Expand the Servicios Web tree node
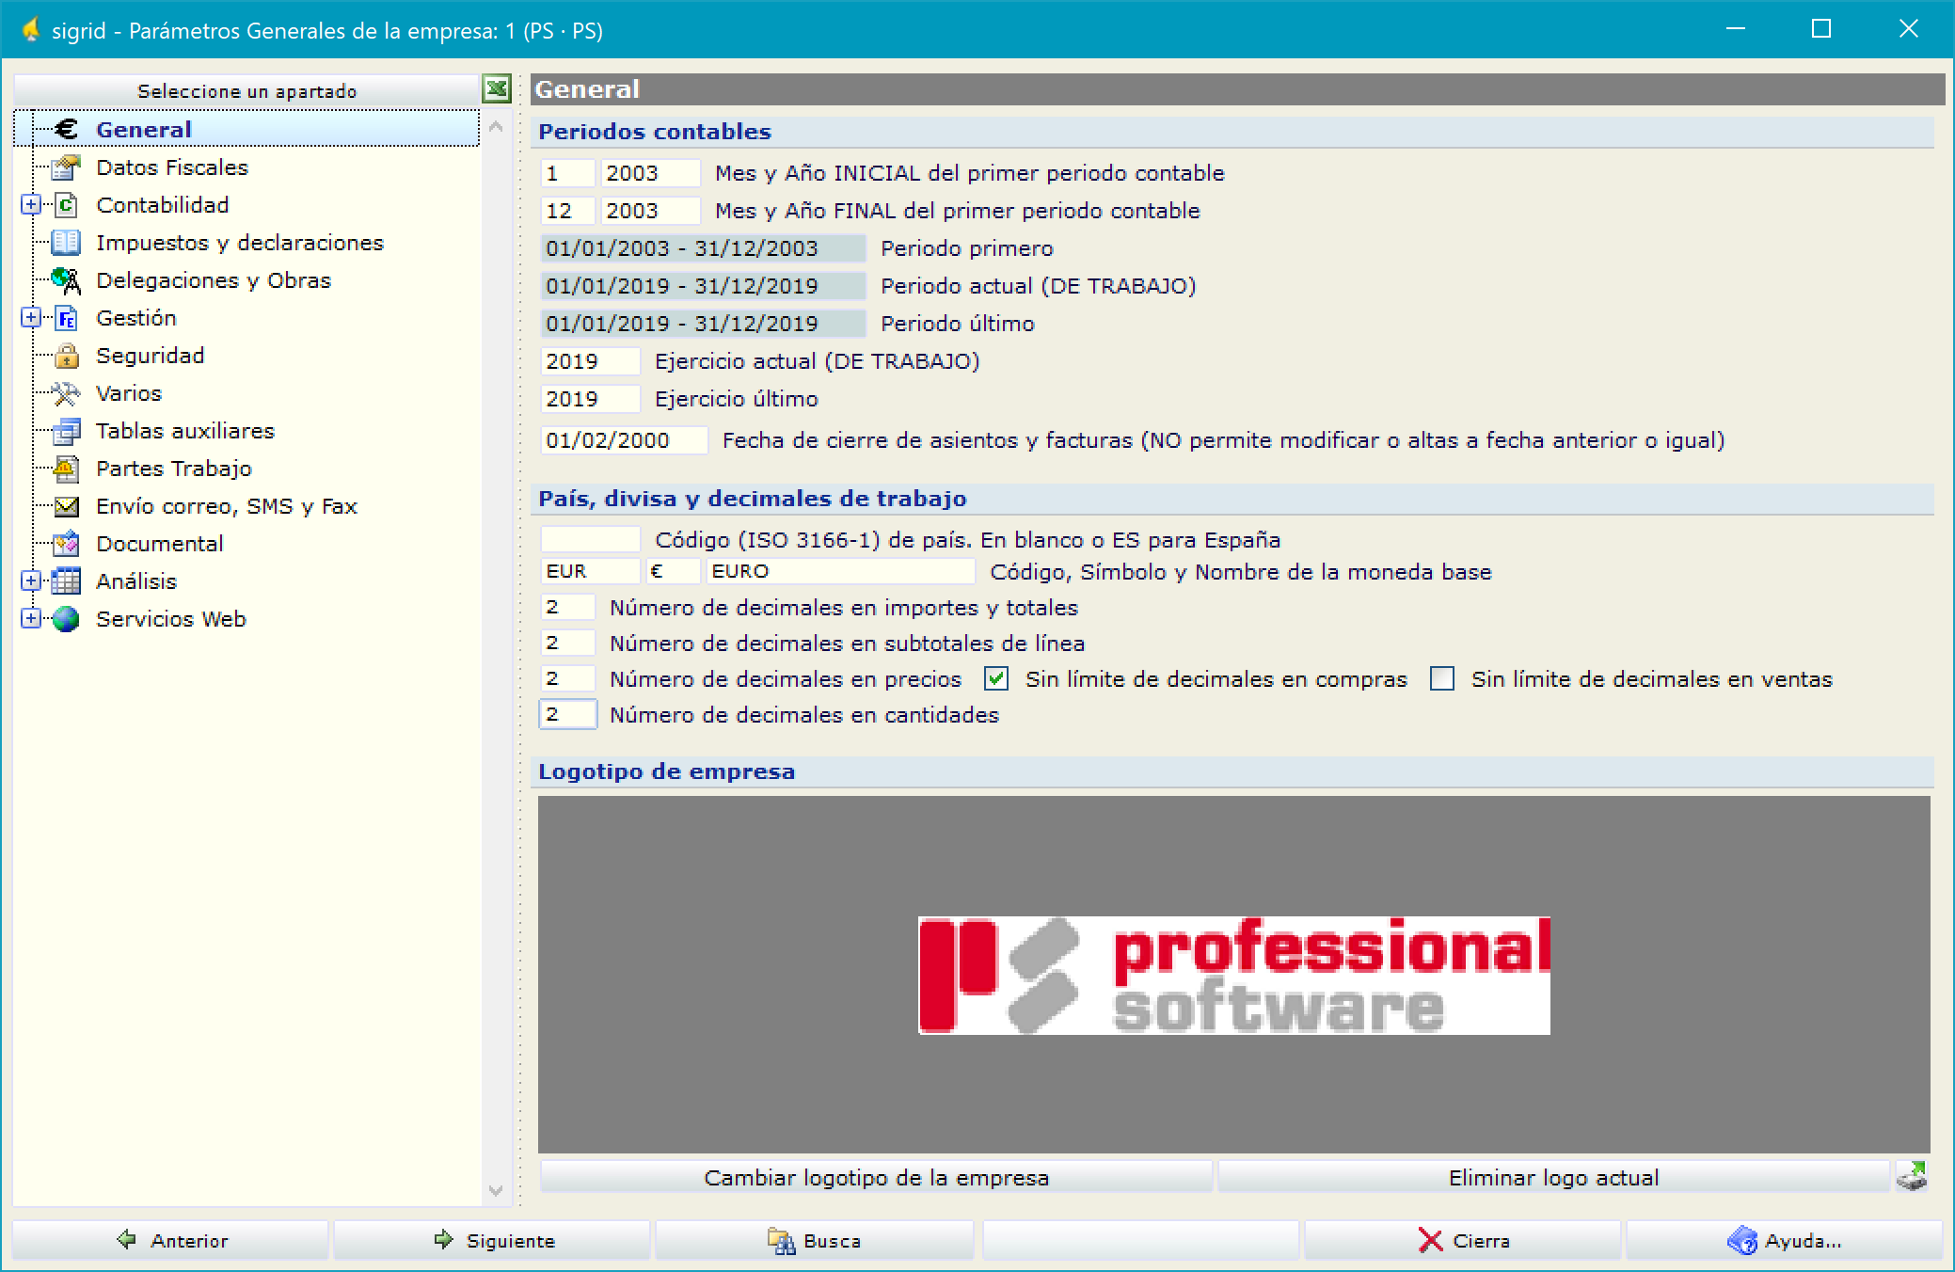Viewport: 1955px width, 1272px height. coord(31,618)
